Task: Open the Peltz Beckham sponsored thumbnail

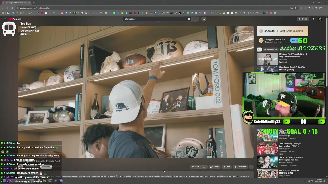Action: pyautogui.click(x=267, y=59)
